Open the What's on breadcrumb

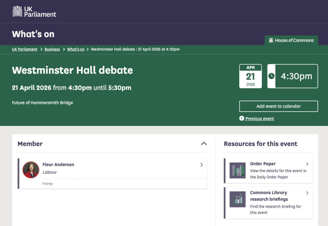[x=76, y=49]
